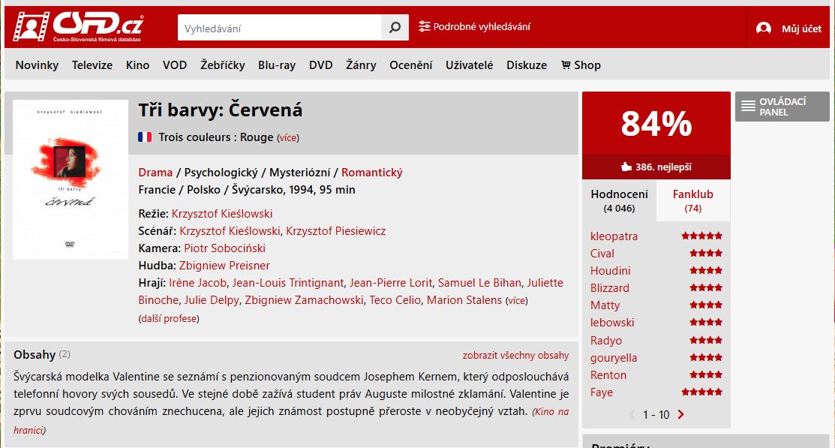Show more titles via the (více) link
Viewport: 835px width, 448px height.
click(x=288, y=138)
